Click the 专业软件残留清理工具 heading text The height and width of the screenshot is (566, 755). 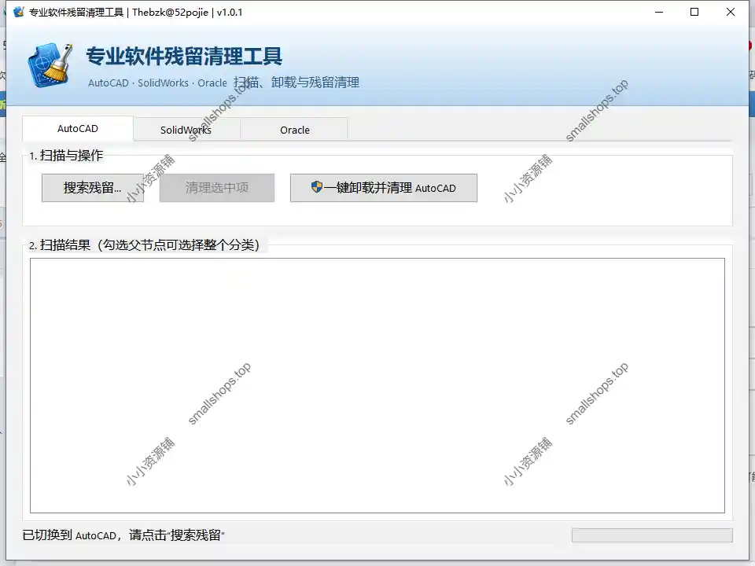pyautogui.click(x=184, y=57)
